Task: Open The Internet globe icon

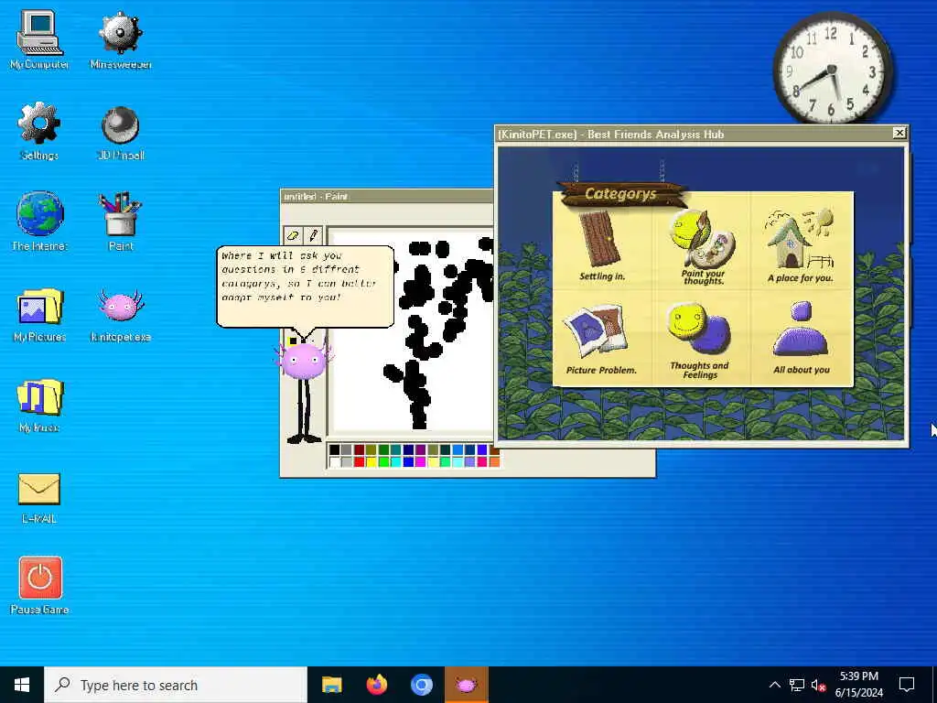Action: 39,222
